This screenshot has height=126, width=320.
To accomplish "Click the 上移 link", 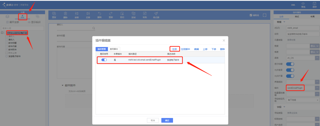I will tap(205, 49).
